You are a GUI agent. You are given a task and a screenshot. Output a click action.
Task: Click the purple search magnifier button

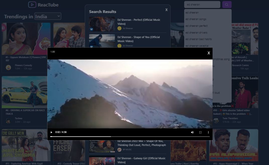pos(227,5)
